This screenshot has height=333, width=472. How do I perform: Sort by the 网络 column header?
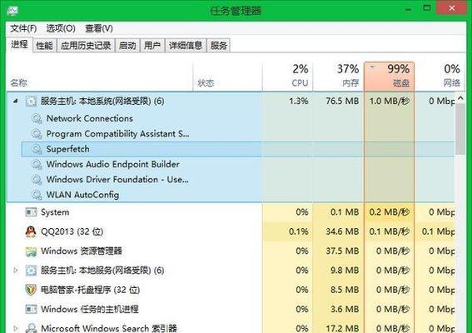(440, 77)
